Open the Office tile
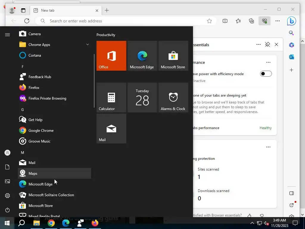Viewport: 305px width, 229px height. click(x=111, y=56)
